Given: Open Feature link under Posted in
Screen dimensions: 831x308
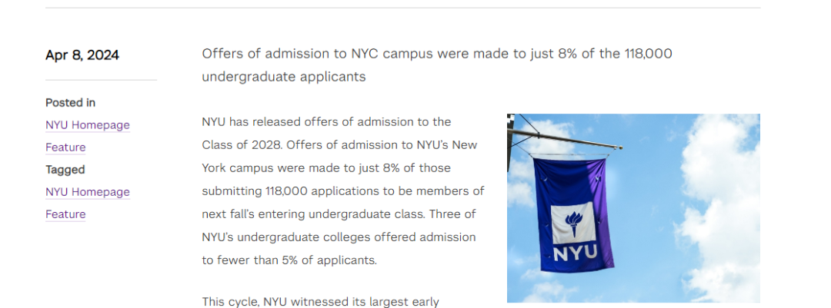Looking at the screenshot, I should (x=65, y=147).
